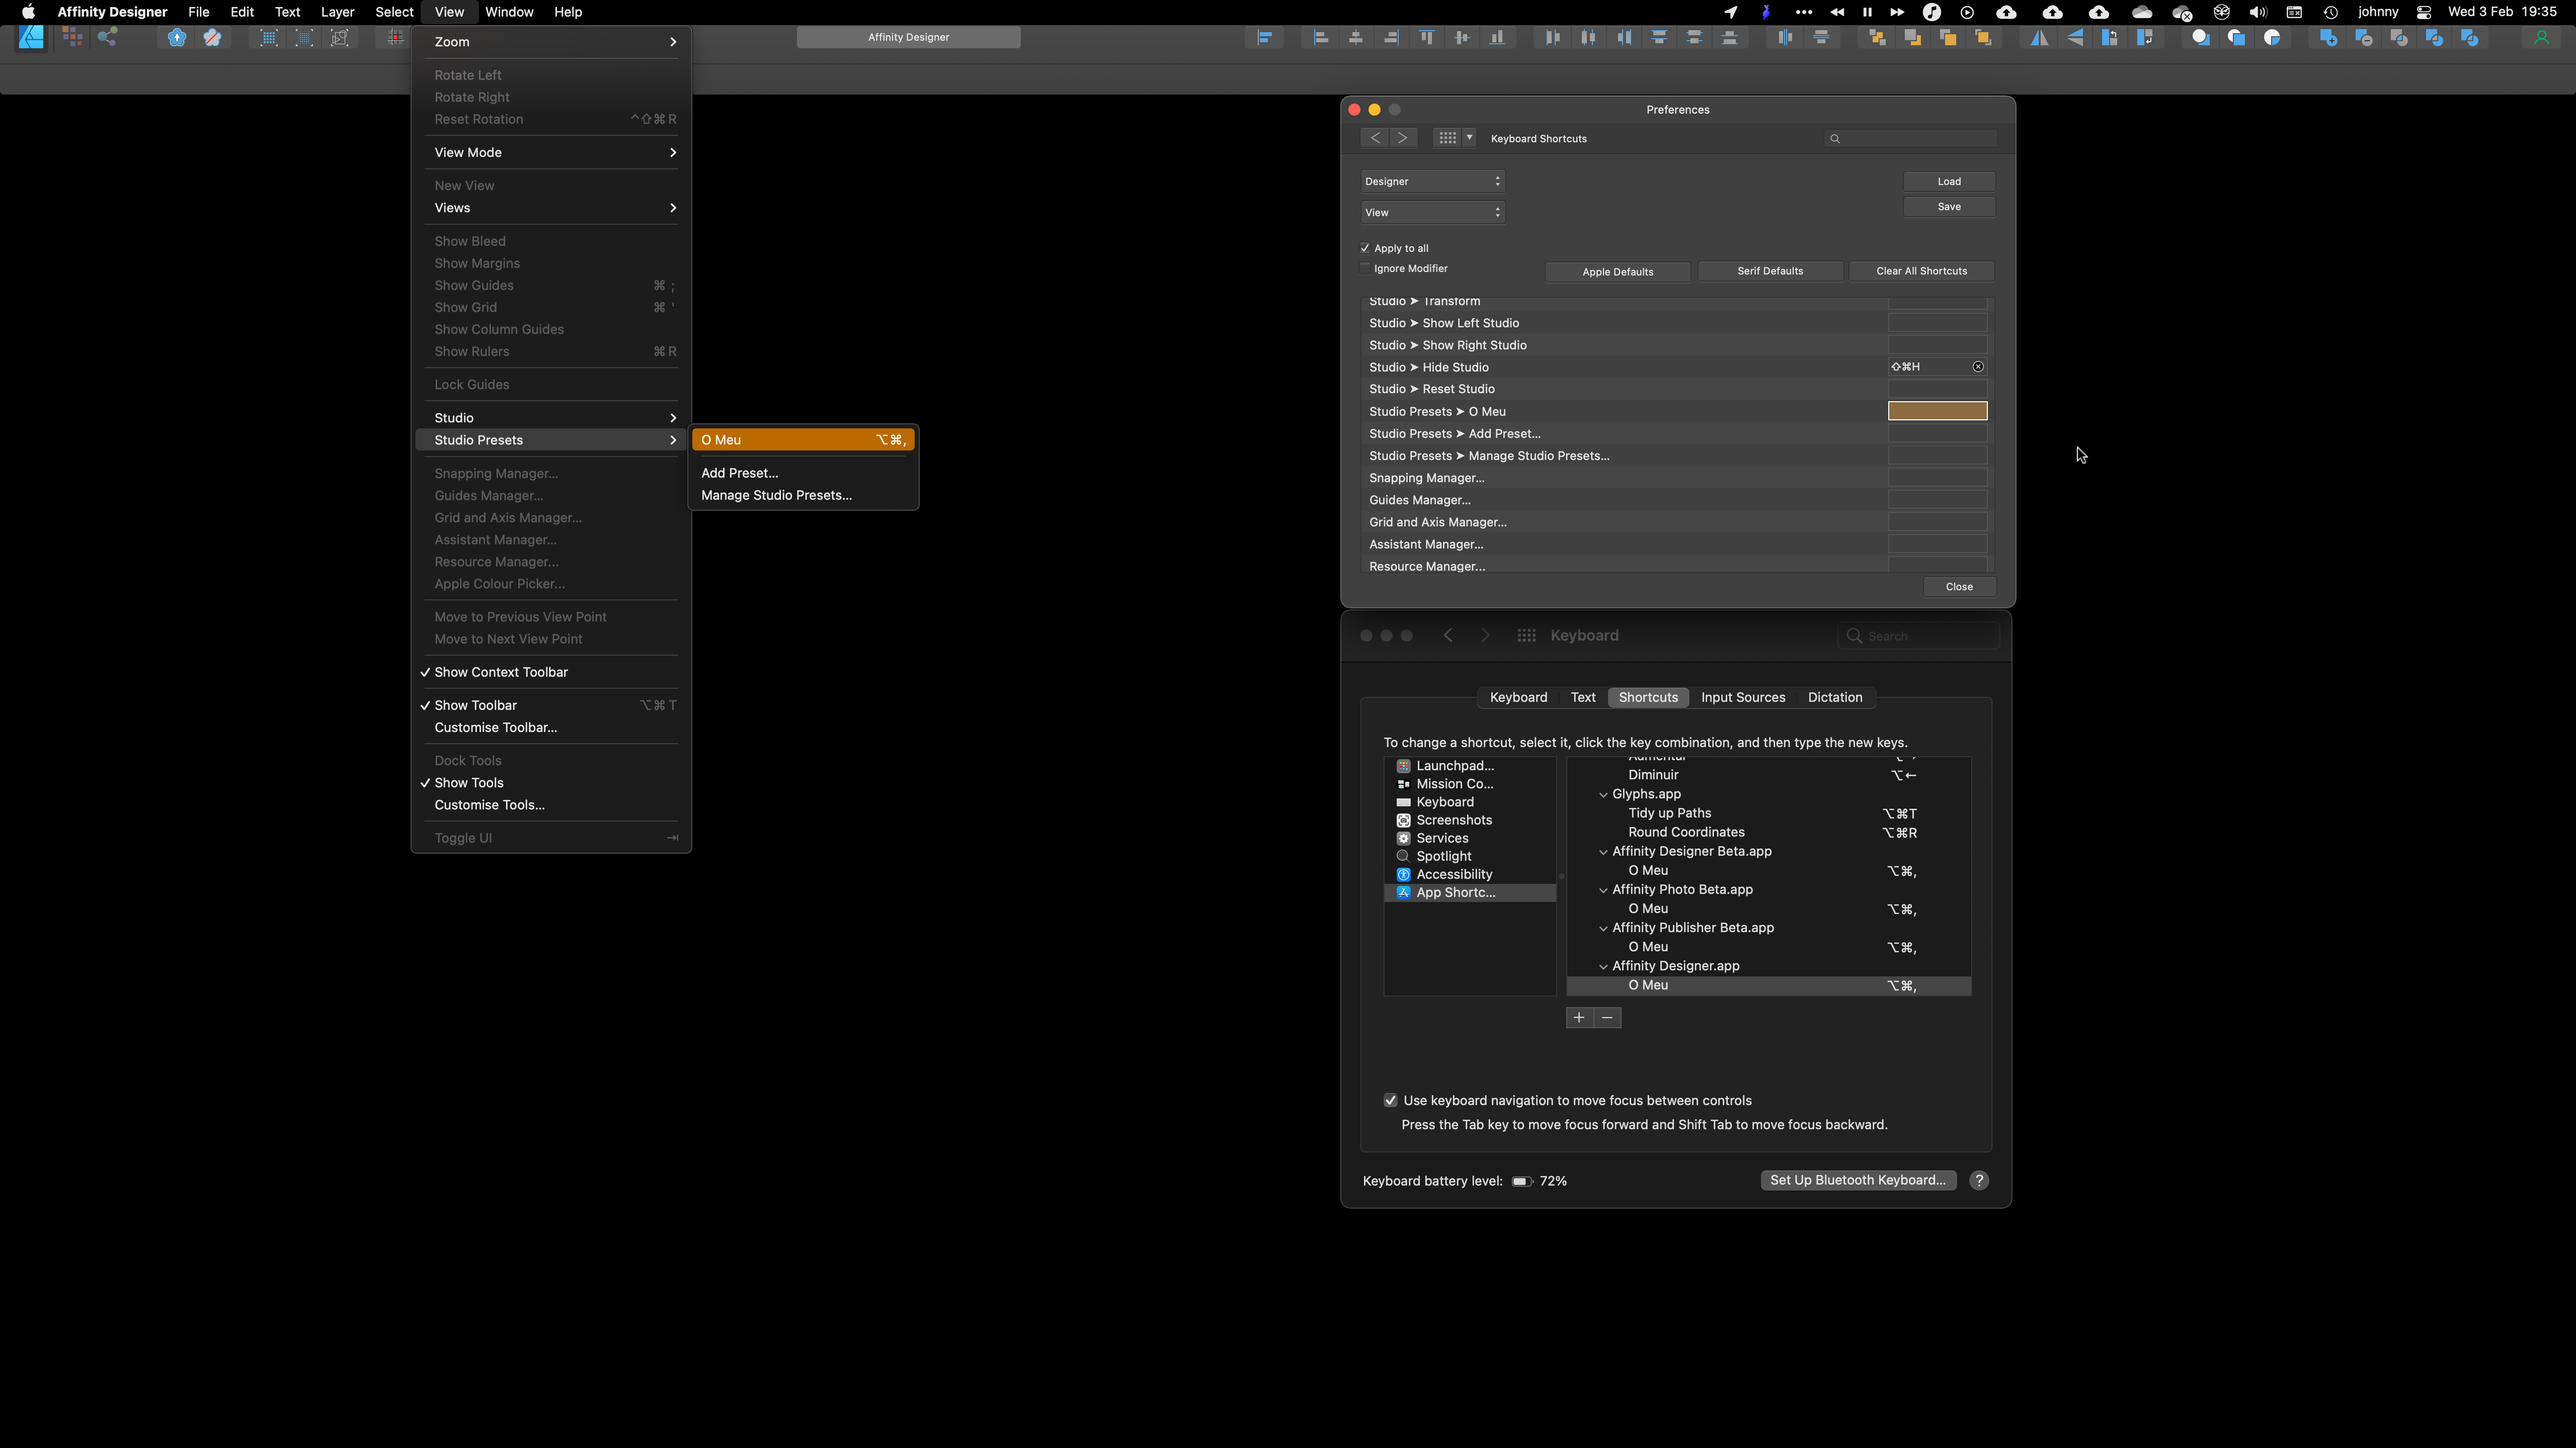The width and height of the screenshot is (2576, 1448).
Task: Choose Add Preset... menu item
Action: click(x=803, y=473)
